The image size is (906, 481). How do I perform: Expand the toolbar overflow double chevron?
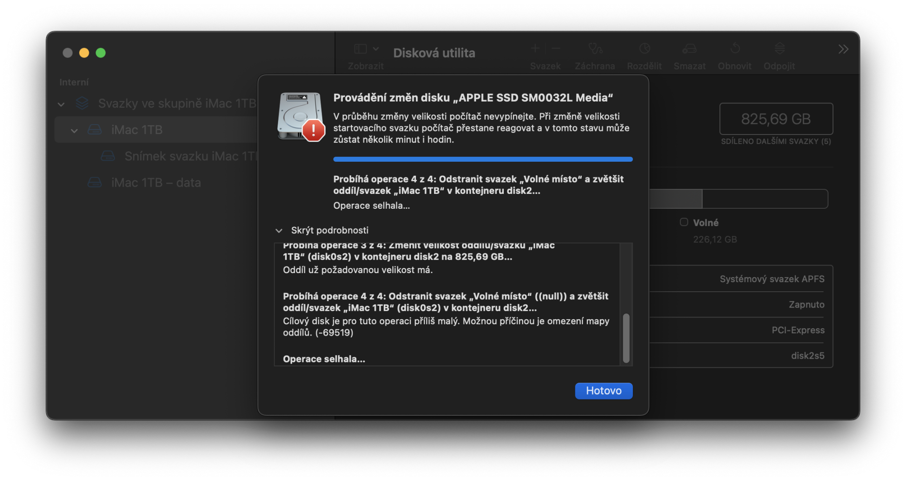[843, 49]
